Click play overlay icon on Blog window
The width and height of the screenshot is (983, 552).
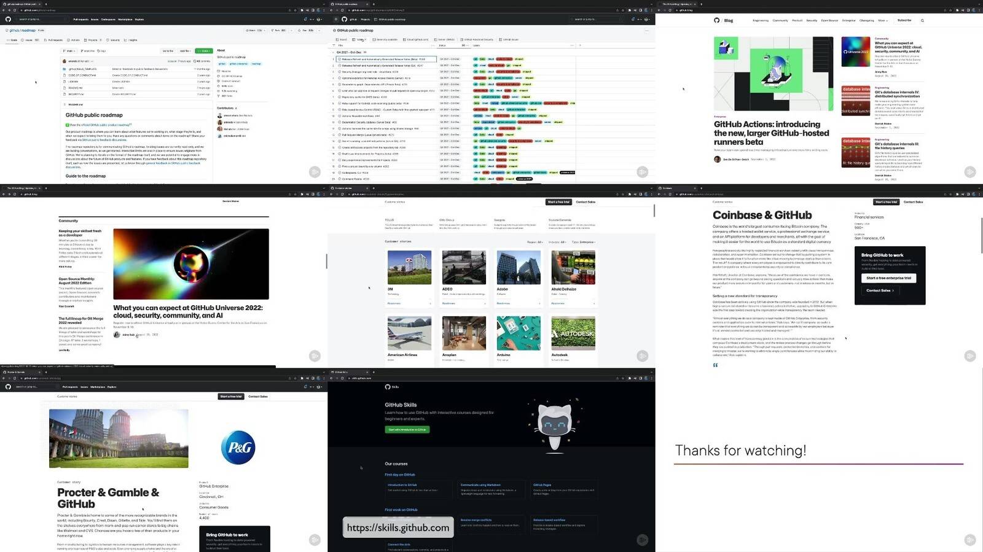[x=969, y=172]
